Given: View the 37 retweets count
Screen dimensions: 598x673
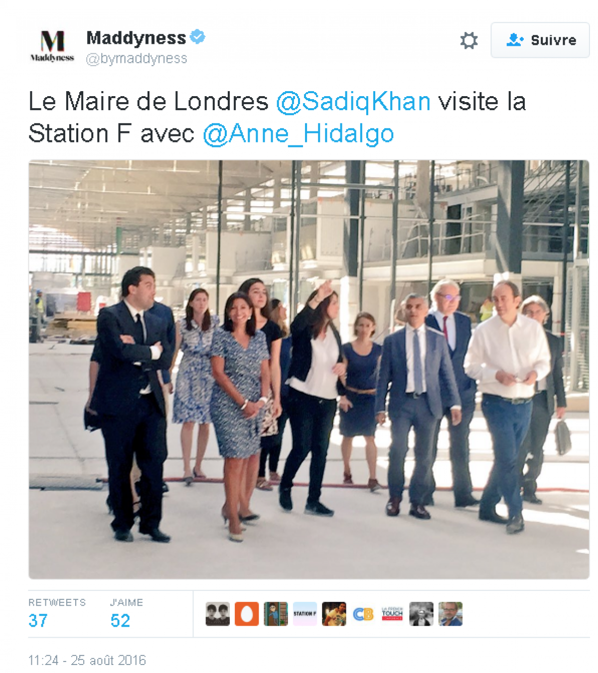Looking at the screenshot, I should 38,620.
